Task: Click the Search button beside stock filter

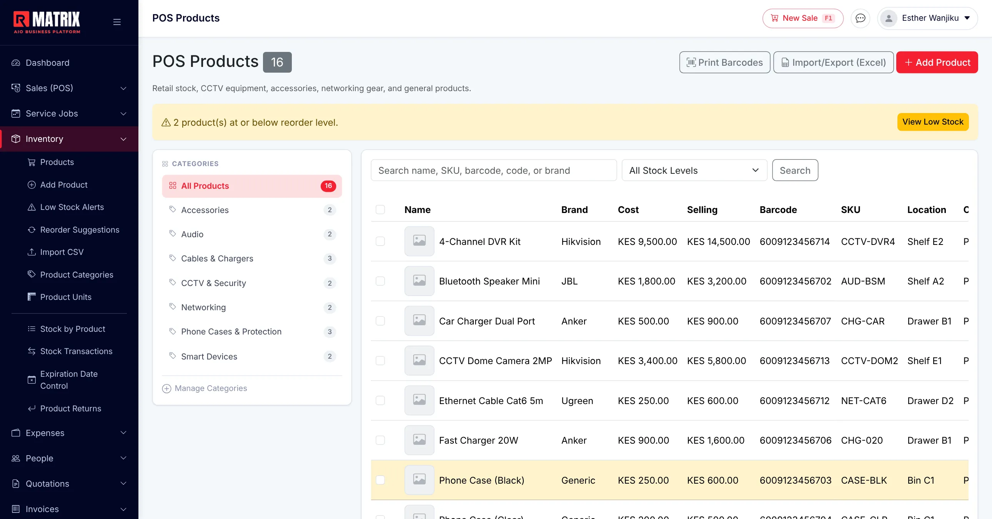Action: pos(795,170)
